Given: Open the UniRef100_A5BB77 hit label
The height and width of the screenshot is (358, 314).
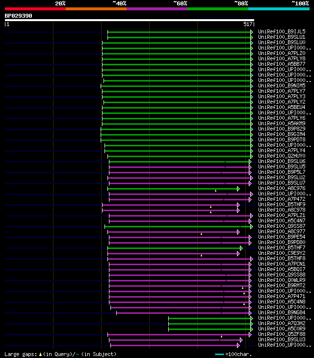Looking at the screenshot, I should click(282, 64).
